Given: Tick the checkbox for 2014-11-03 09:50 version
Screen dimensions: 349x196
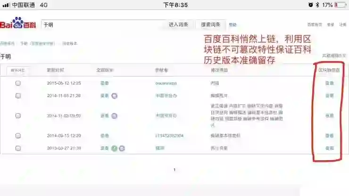Looking at the screenshot, I should (x=18, y=116).
